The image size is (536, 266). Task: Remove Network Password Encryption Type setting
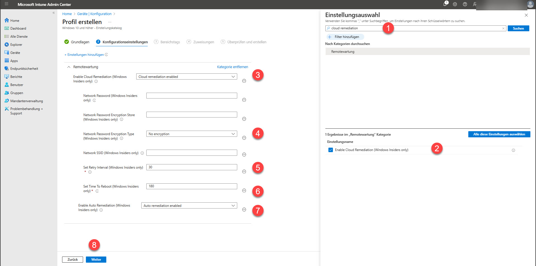click(x=244, y=138)
